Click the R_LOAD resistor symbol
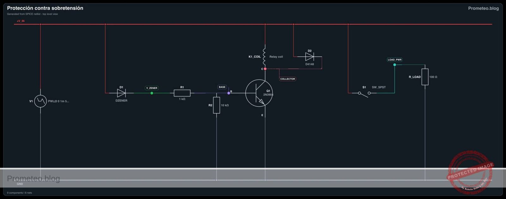The width and height of the screenshot is (506, 199). 425,77
